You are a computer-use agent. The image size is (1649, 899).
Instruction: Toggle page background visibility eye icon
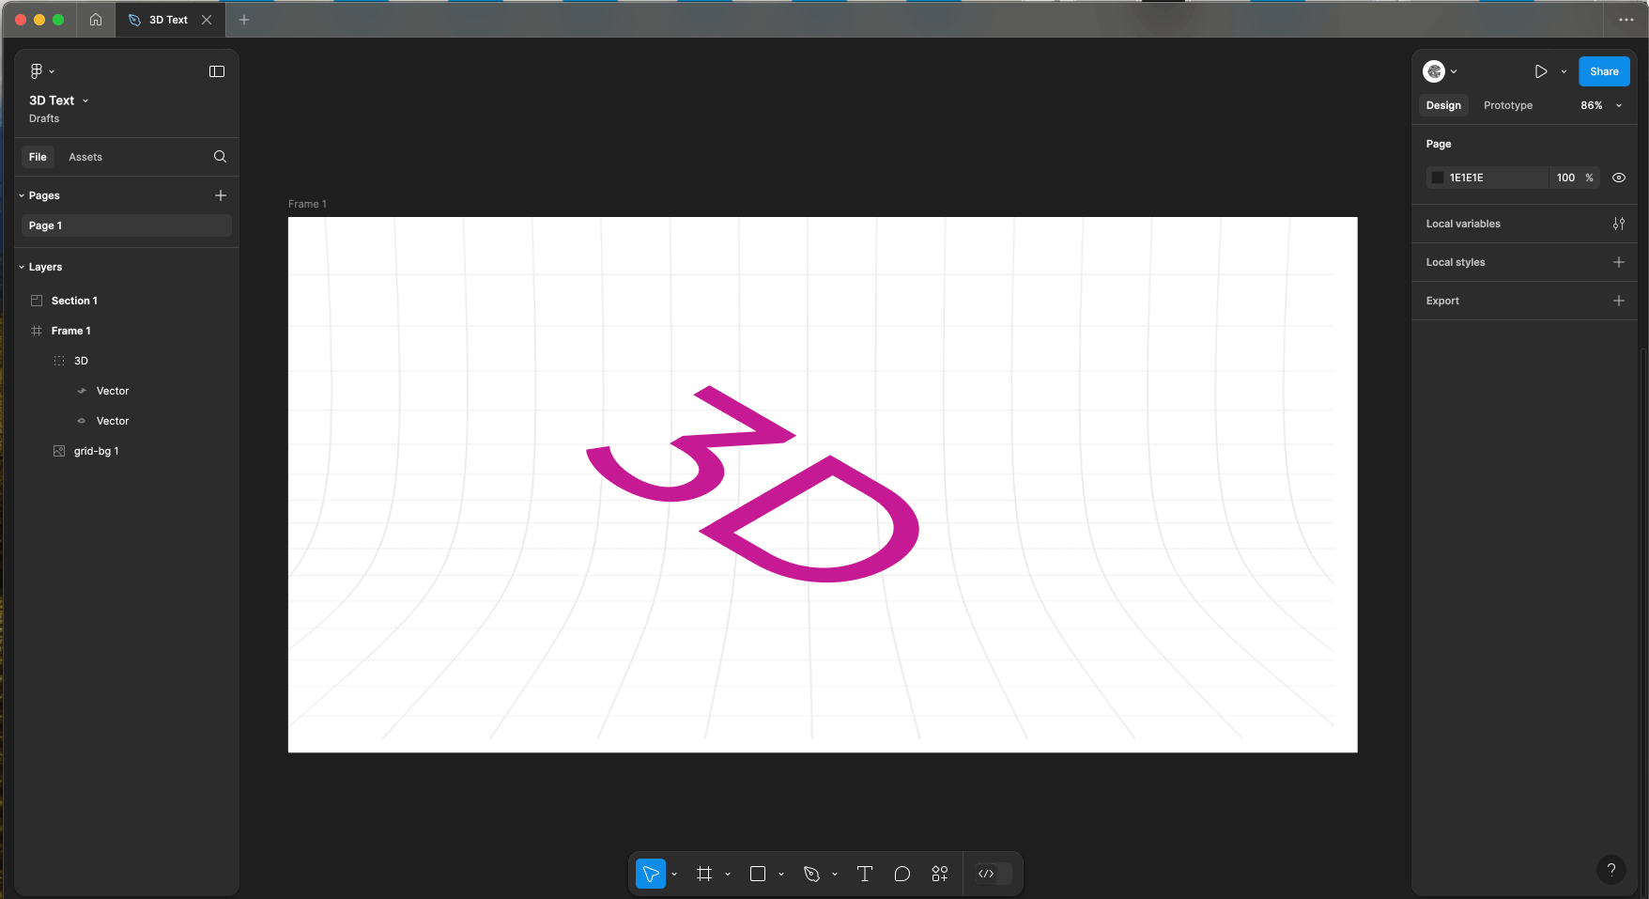coord(1619,178)
